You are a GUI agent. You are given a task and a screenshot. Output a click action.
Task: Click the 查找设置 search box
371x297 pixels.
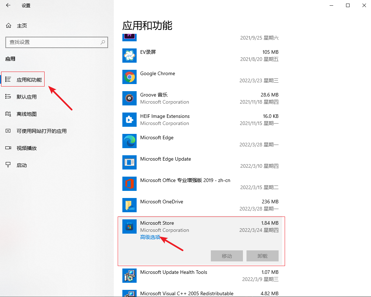54,42
